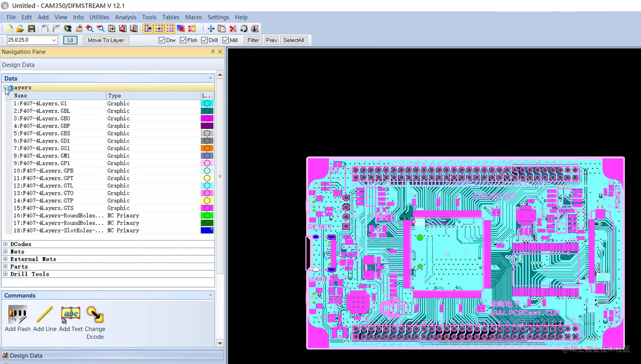Uncheck the Mill filter checkbox

(x=226, y=40)
